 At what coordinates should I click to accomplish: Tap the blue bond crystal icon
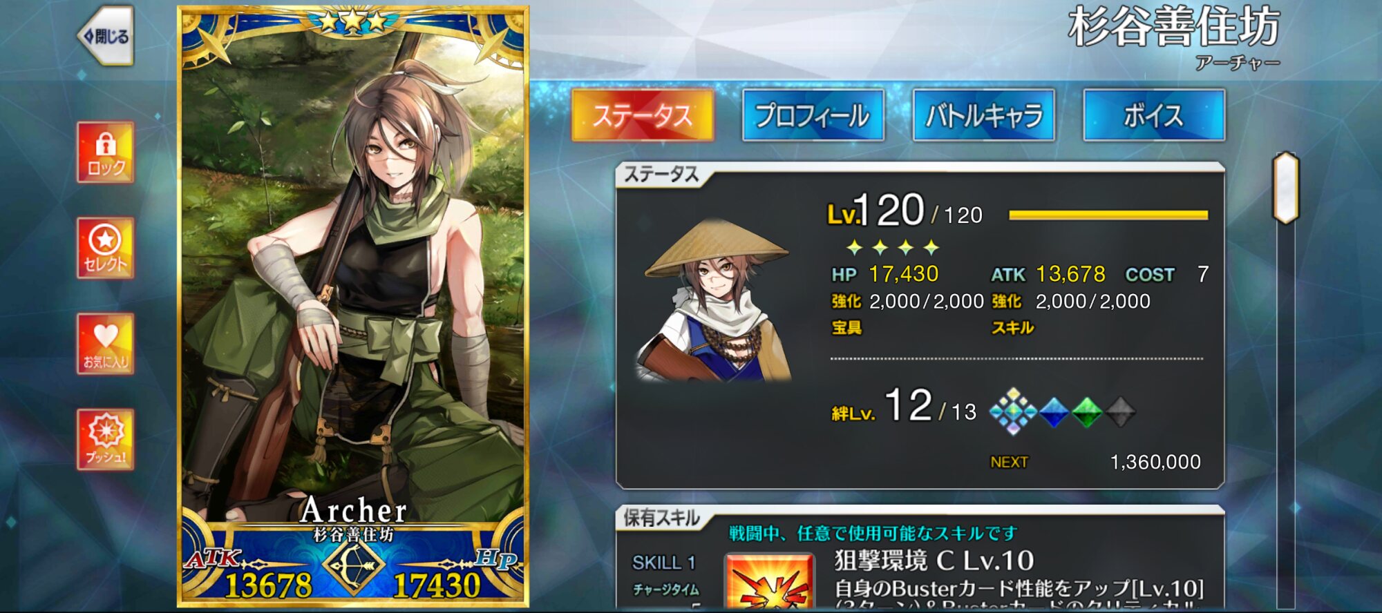[x=1054, y=412]
